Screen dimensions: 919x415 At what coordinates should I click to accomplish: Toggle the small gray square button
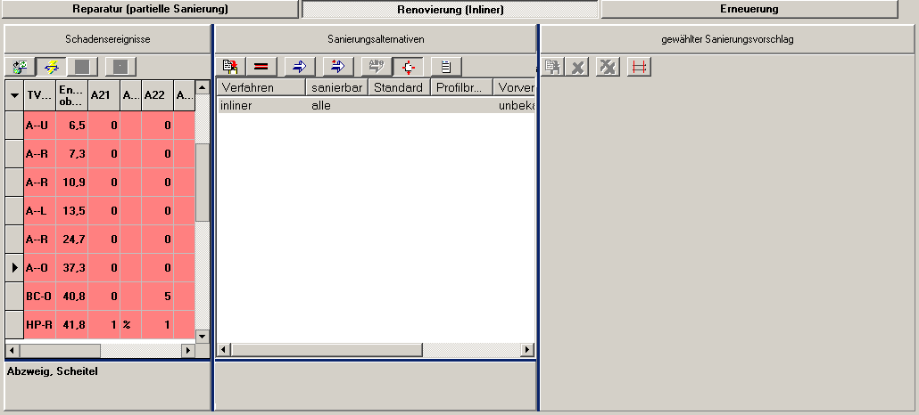tap(120, 67)
